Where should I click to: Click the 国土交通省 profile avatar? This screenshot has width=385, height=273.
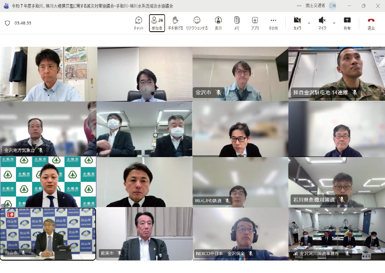[x=332, y=6]
